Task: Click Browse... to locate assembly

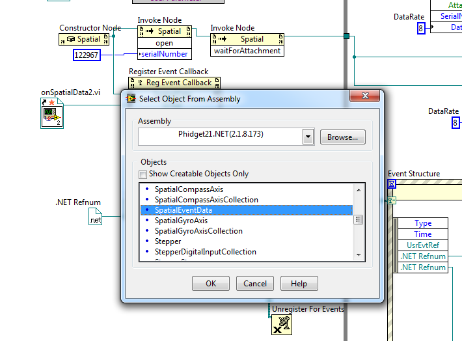Action: (x=342, y=137)
